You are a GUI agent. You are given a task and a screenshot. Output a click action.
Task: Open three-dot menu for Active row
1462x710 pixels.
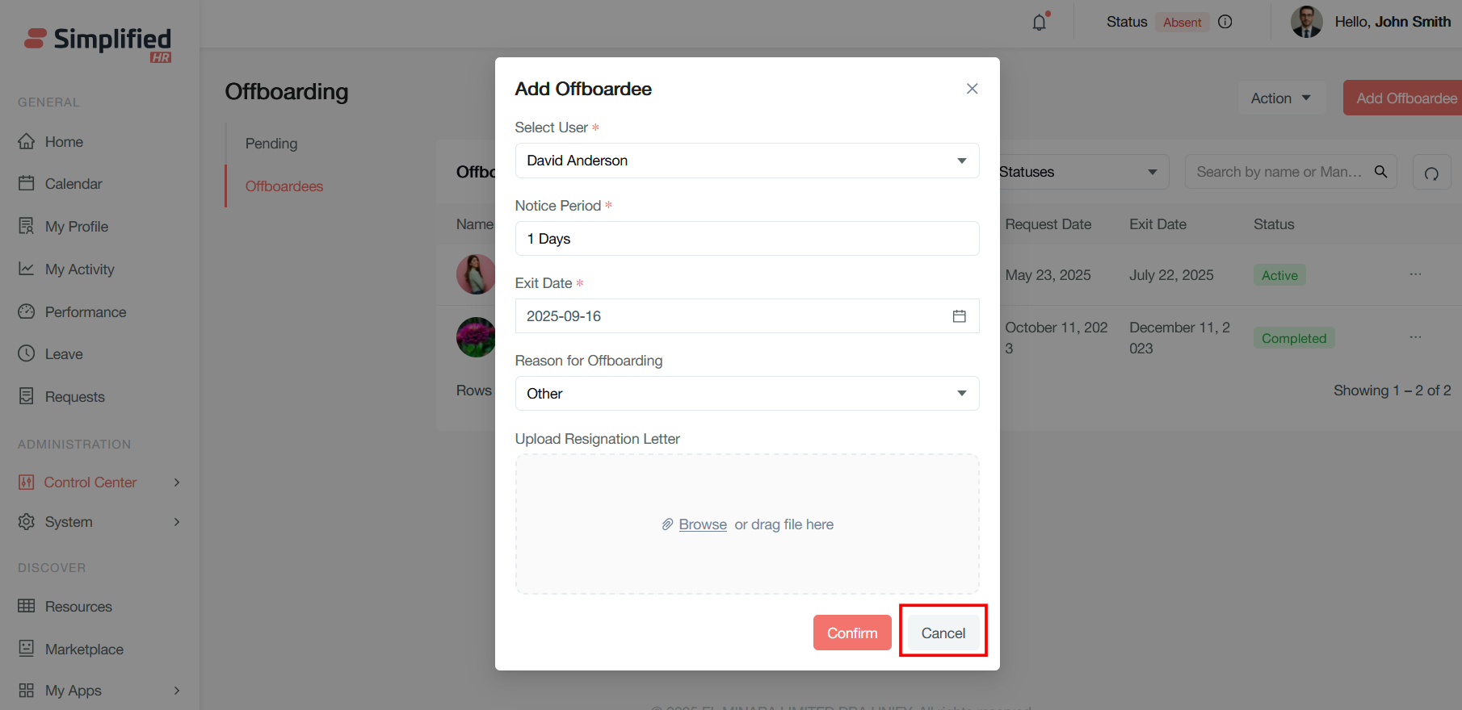coord(1415,274)
